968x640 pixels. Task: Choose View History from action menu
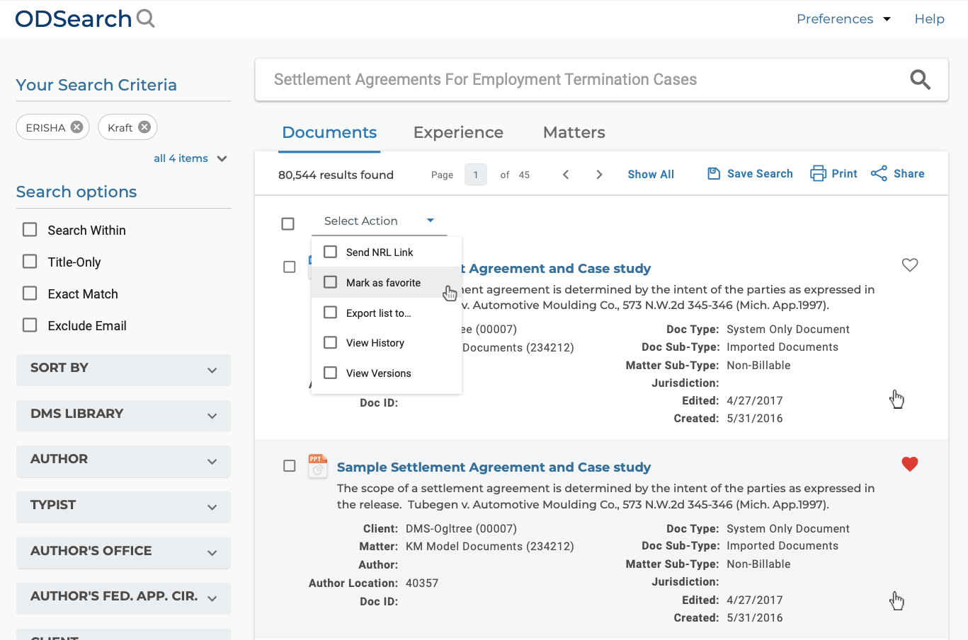(x=387, y=343)
